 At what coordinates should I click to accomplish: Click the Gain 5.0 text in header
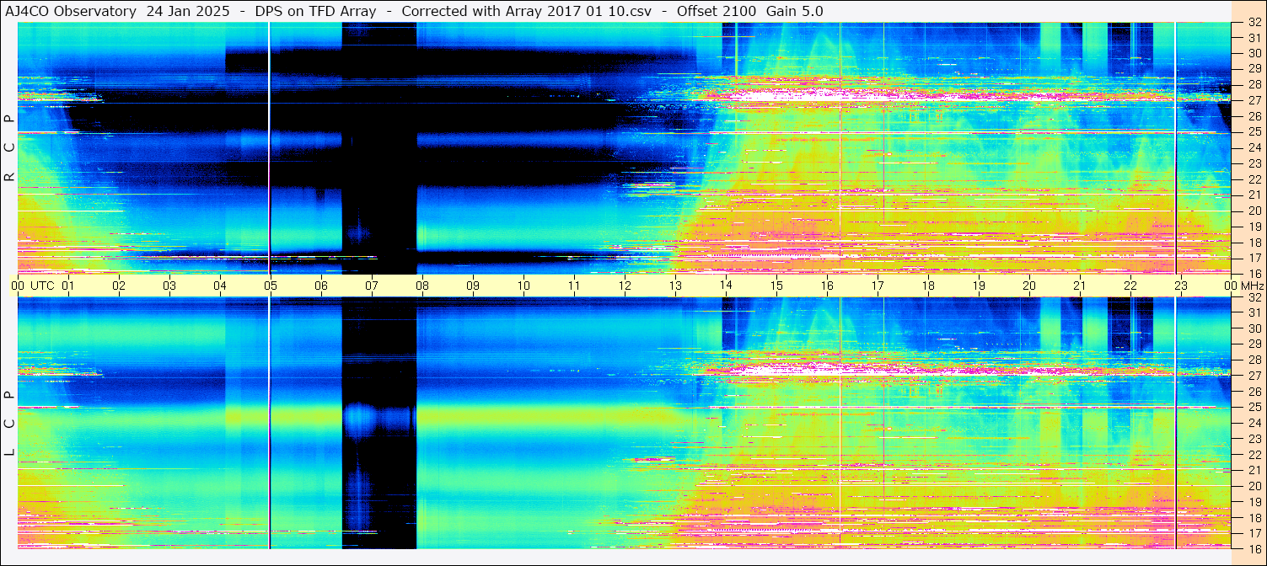[795, 11]
